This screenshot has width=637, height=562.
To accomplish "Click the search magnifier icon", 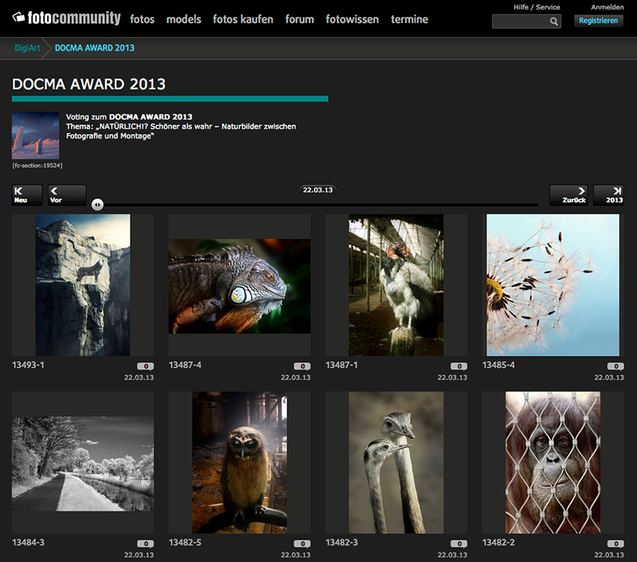I will click(553, 21).
